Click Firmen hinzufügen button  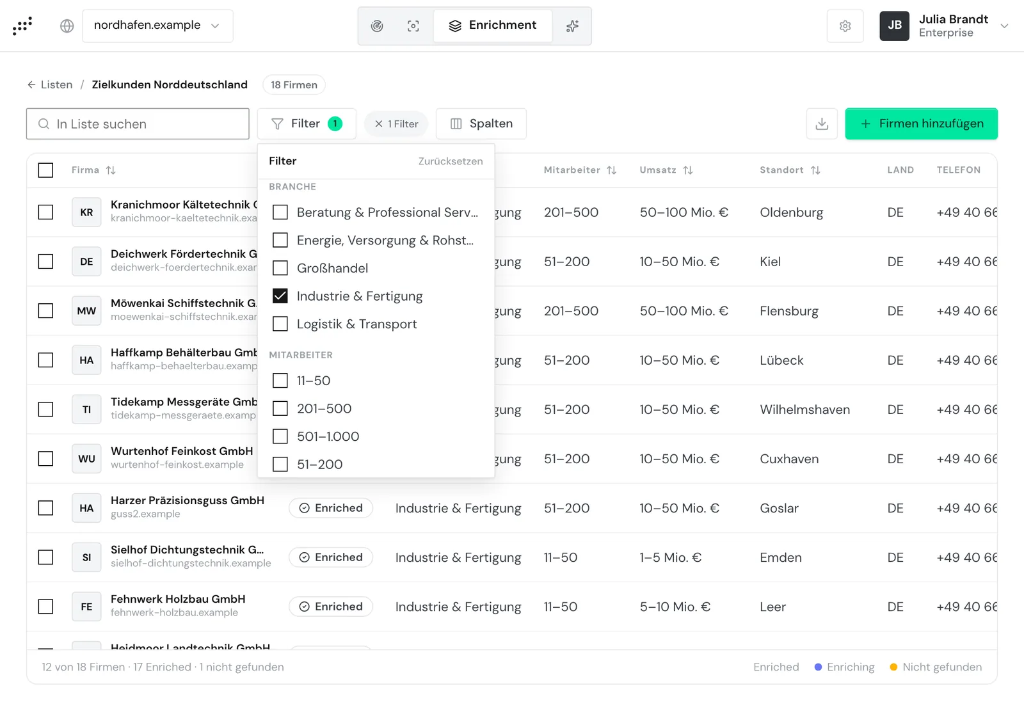(921, 123)
